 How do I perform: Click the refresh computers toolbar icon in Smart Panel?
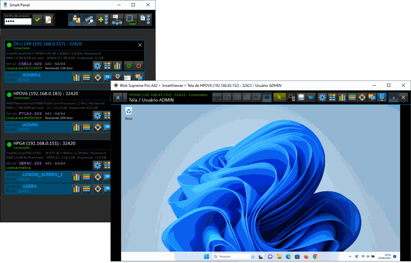pyautogui.click(x=75, y=20)
